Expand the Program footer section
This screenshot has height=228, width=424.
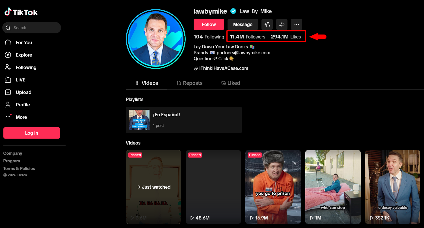point(12,161)
